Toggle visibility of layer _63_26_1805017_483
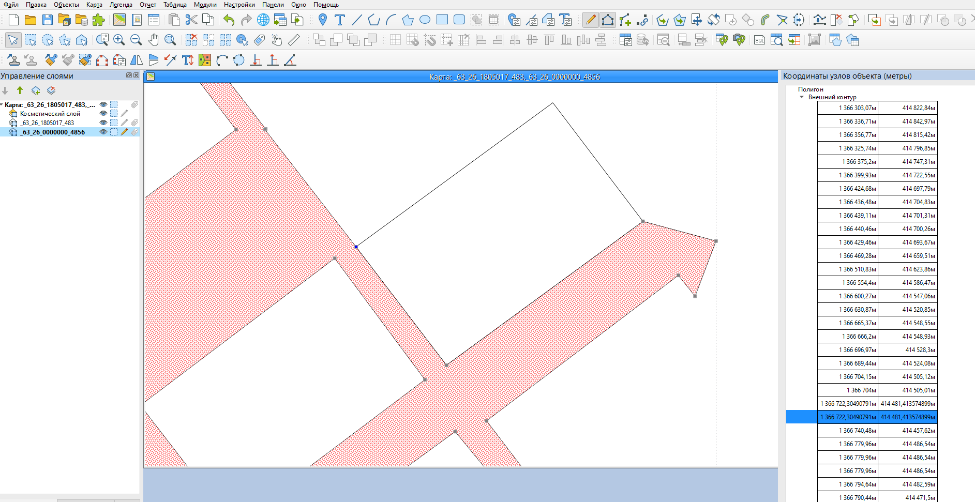975x502 pixels. pos(103,123)
